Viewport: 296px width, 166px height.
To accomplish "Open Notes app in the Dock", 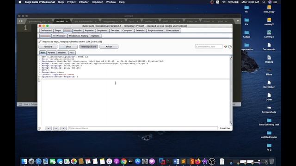I will (x=102, y=161).
